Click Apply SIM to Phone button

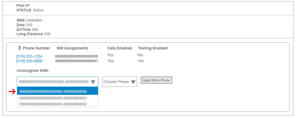point(156,80)
